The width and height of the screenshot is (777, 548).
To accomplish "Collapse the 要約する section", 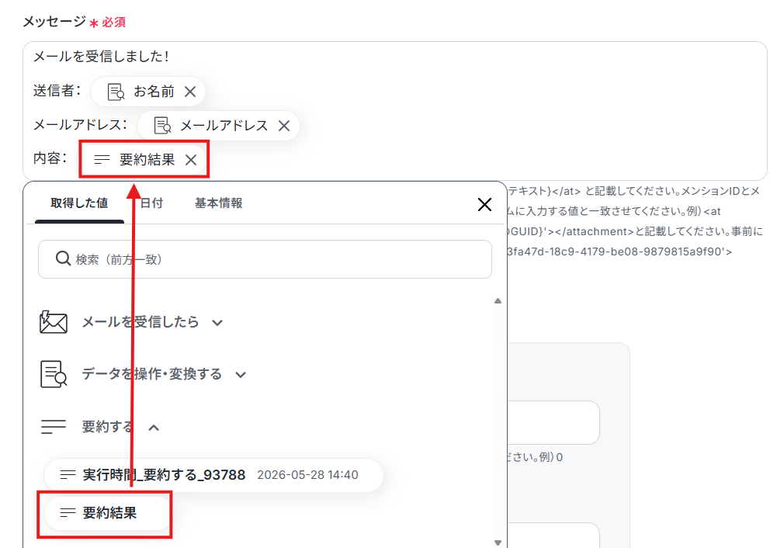I will tap(154, 428).
